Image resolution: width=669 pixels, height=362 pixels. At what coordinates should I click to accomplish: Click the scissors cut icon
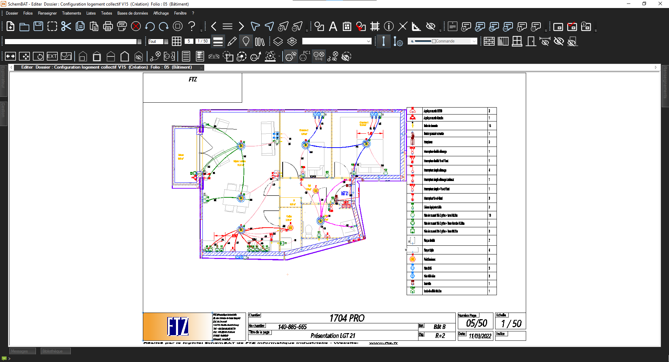(66, 26)
